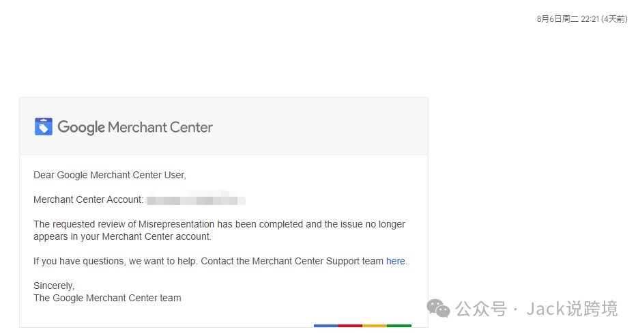Image resolution: width=638 pixels, height=334 pixels.
Task: Click the "公众号" watermark label
Action: pos(481,309)
